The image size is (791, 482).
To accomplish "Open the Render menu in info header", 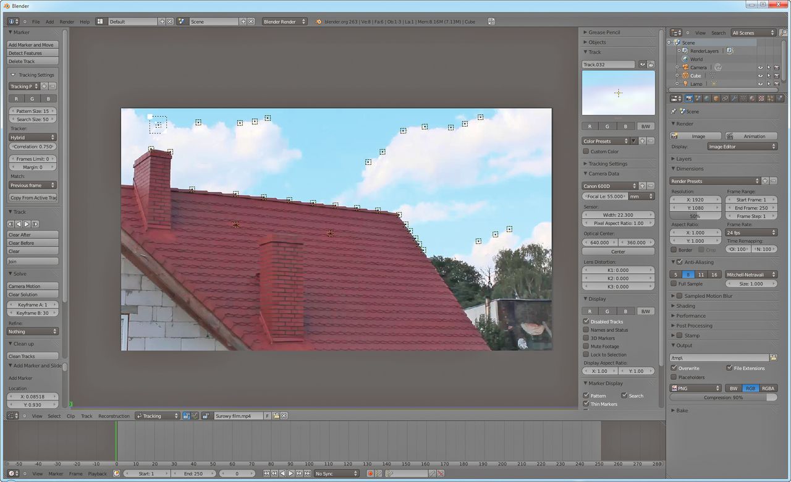I will tap(67, 22).
